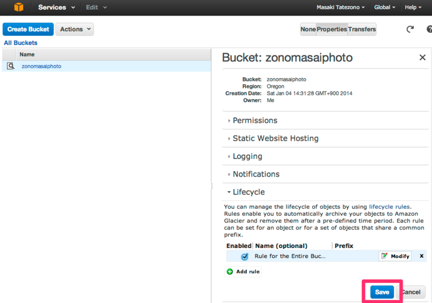Open the Global region menu
The height and width of the screenshot is (303, 432).
click(x=384, y=8)
